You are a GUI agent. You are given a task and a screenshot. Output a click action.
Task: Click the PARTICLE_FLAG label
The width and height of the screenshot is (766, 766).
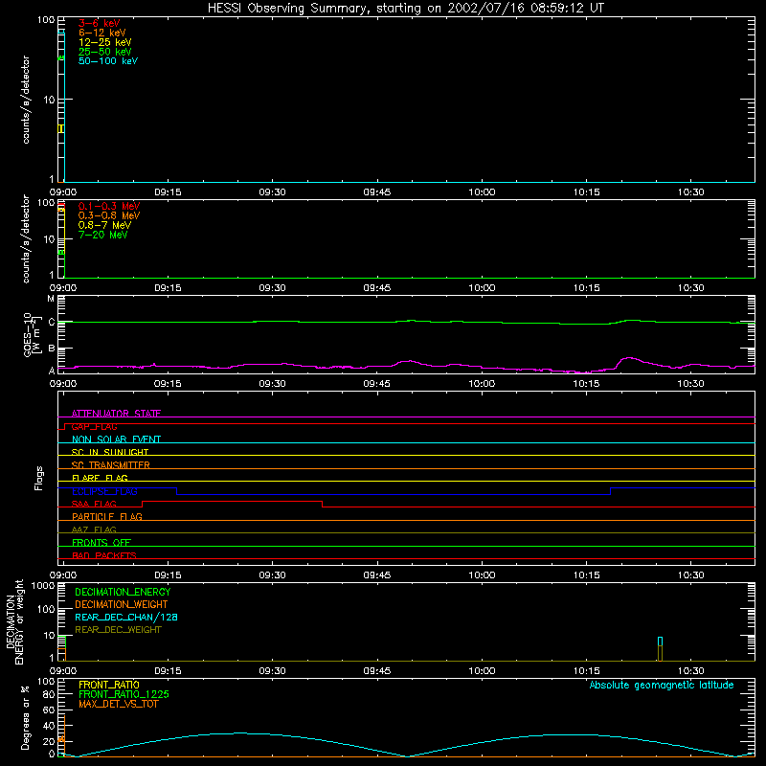tap(107, 517)
